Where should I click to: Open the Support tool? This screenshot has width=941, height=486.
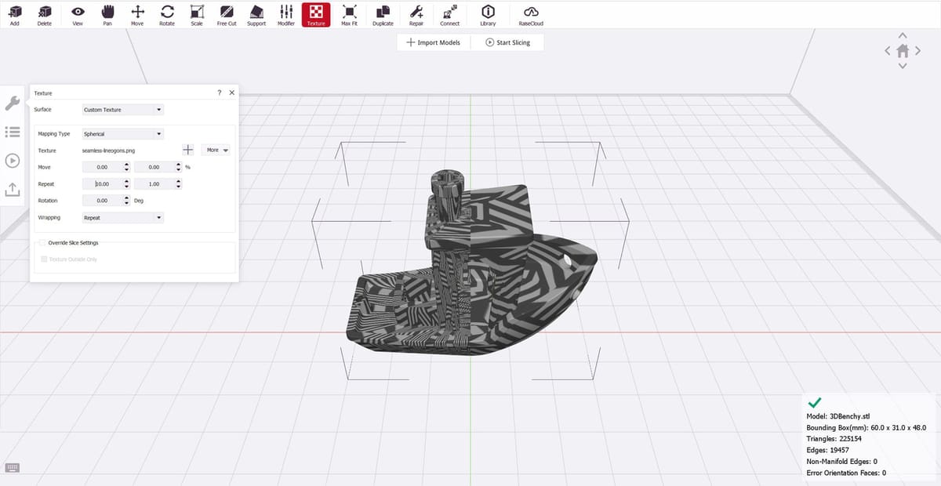click(x=256, y=15)
